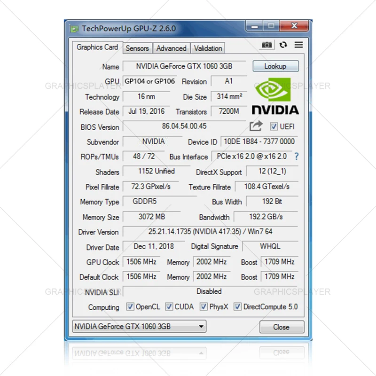
Task: Open the Advanced tab
Action: point(172,48)
